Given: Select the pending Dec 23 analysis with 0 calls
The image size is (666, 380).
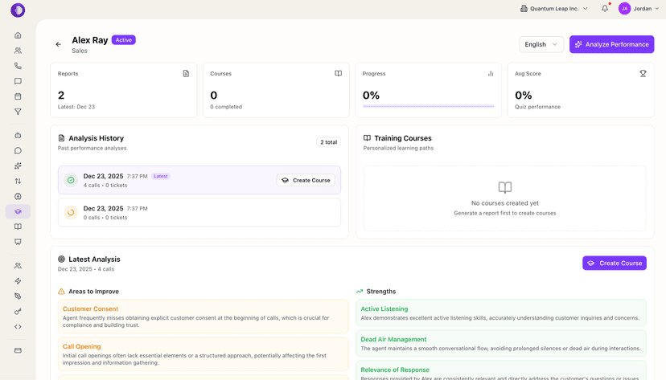Looking at the screenshot, I should pyautogui.click(x=161, y=213).
